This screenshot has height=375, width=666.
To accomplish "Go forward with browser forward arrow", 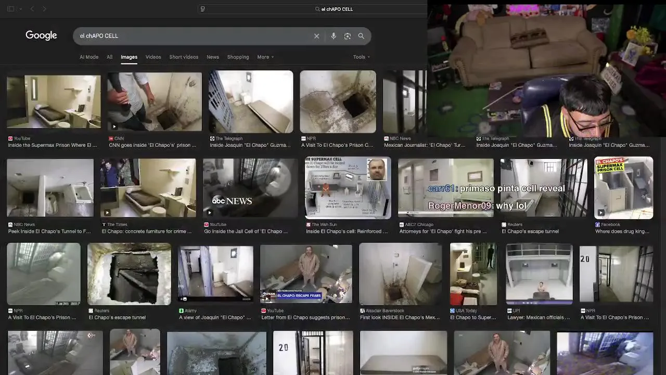I will click(44, 9).
